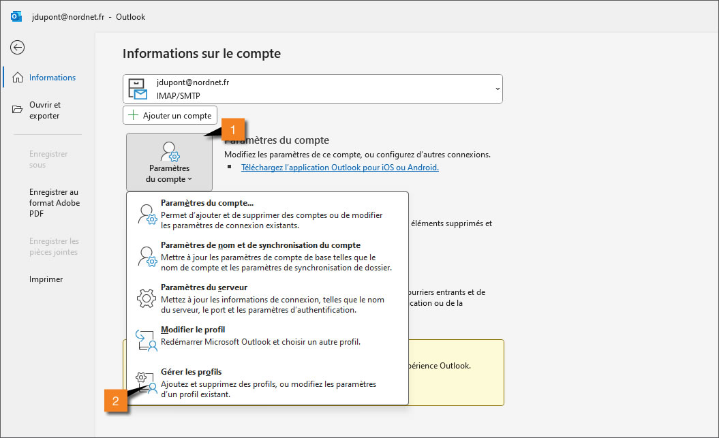
Task: Click the open folder icon beside Ouvrir et exporter
Action: tap(18, 110)
